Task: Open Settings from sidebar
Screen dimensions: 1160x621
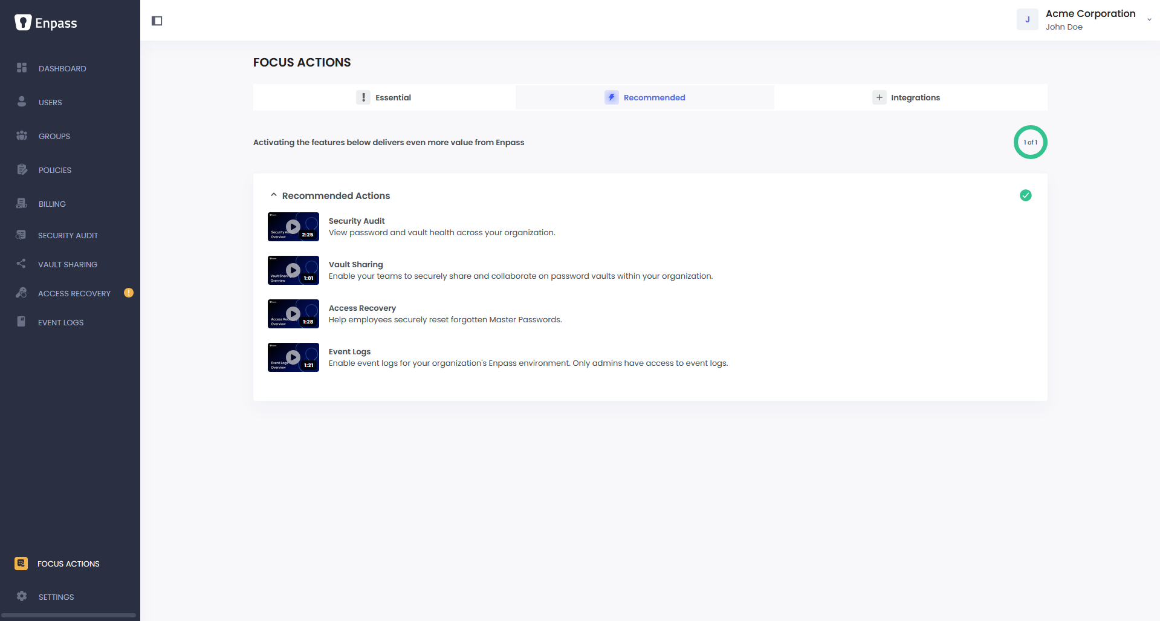Action: click(56, 597)
